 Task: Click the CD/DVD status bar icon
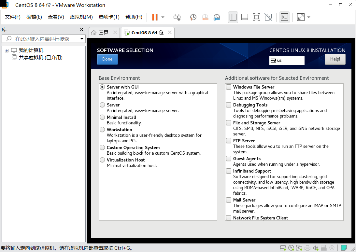(x=291, y=248)
